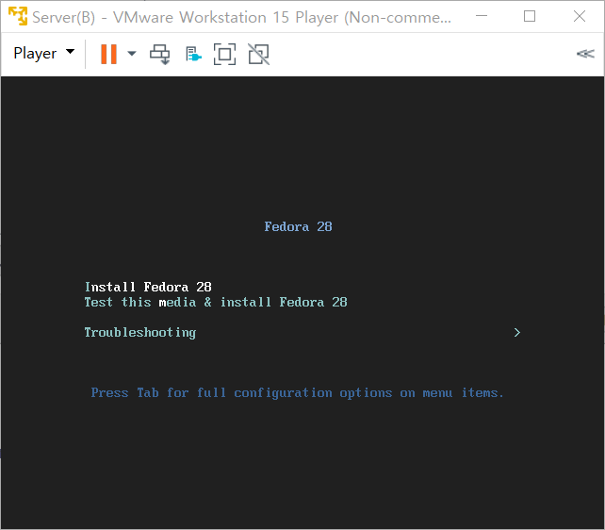Close the VMware Player window
Screen dimensions: 605x530
[x=580, y=16]
